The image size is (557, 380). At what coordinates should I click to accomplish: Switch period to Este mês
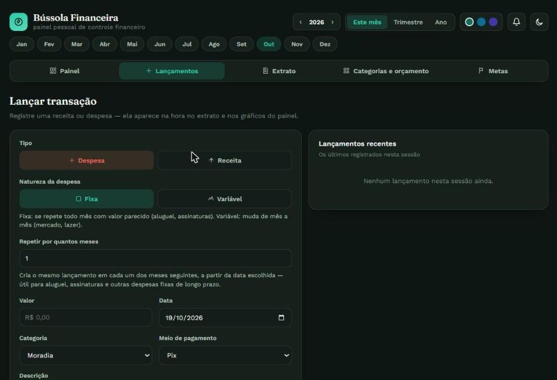[x=367, y=22]
